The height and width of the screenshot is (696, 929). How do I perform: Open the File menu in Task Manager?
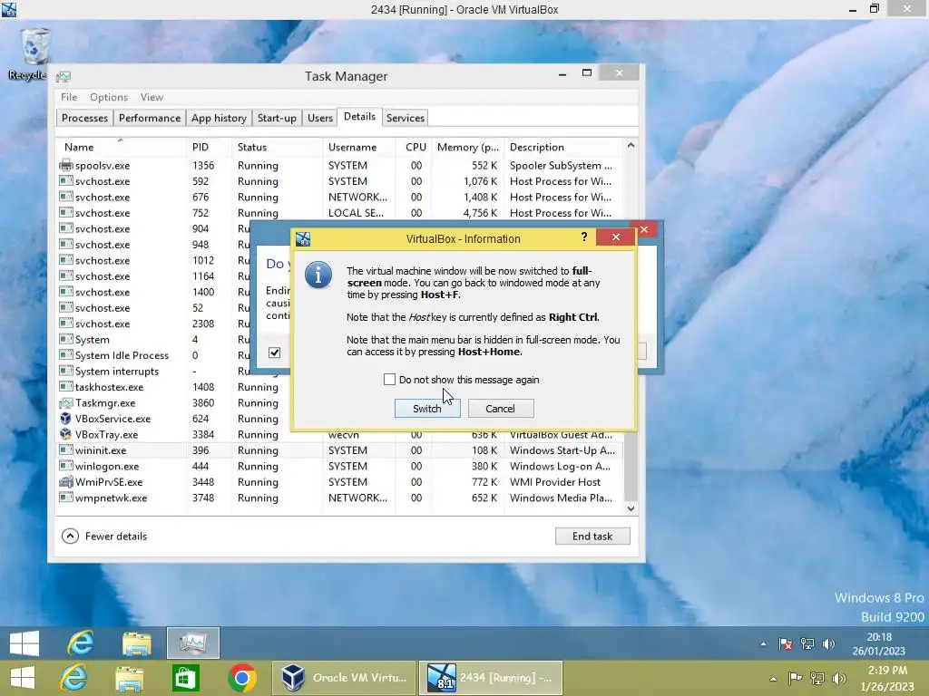pos(69,97)
